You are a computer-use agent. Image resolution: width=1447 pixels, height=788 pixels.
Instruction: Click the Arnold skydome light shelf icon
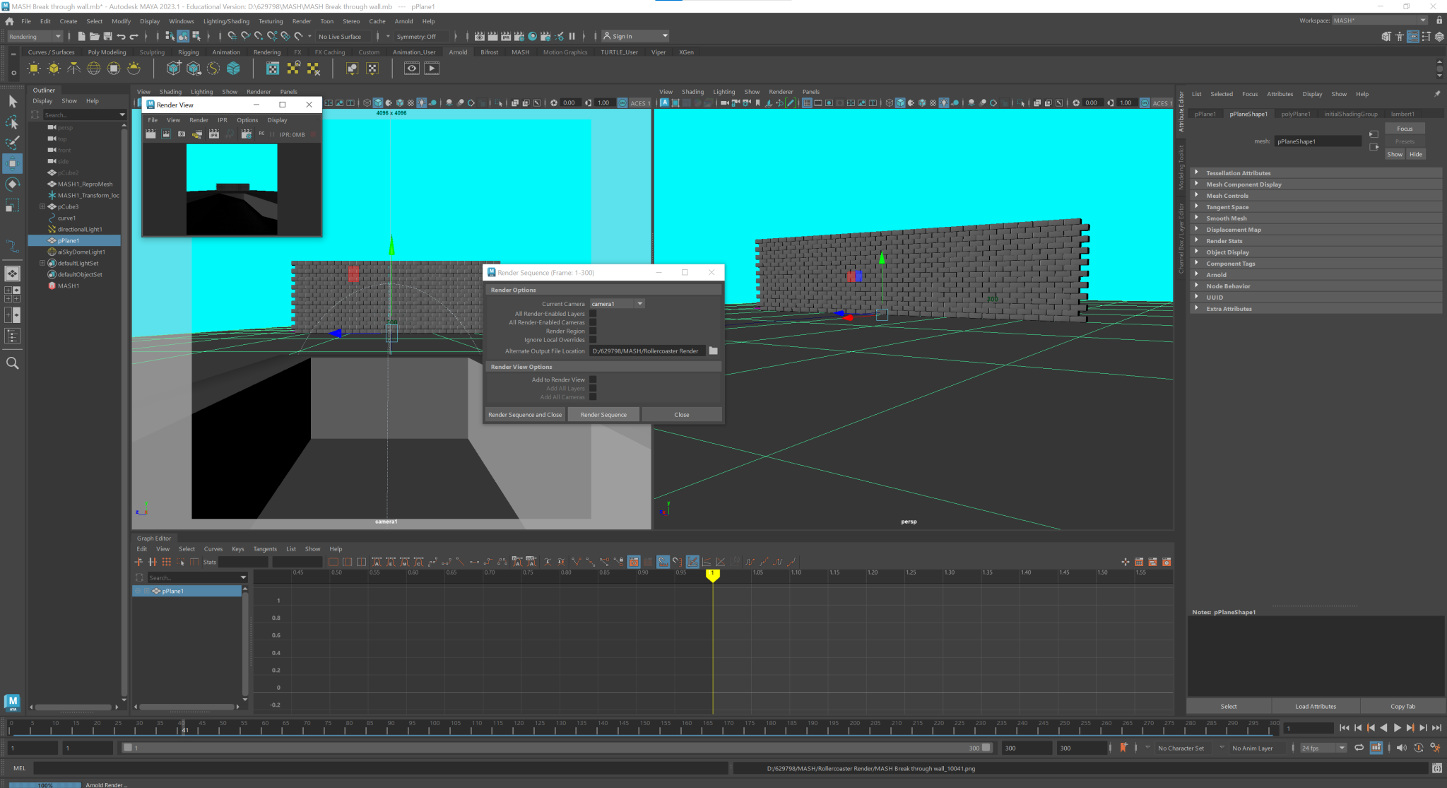93,69
